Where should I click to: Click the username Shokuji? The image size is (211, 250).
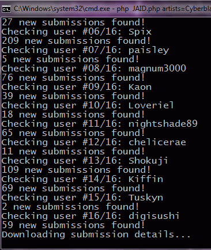148,161
